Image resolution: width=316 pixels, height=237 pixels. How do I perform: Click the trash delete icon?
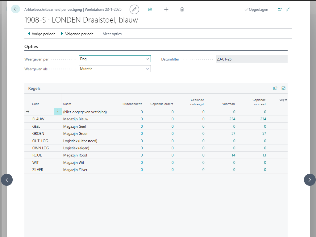pyautogui.click(x=182, y=10)
